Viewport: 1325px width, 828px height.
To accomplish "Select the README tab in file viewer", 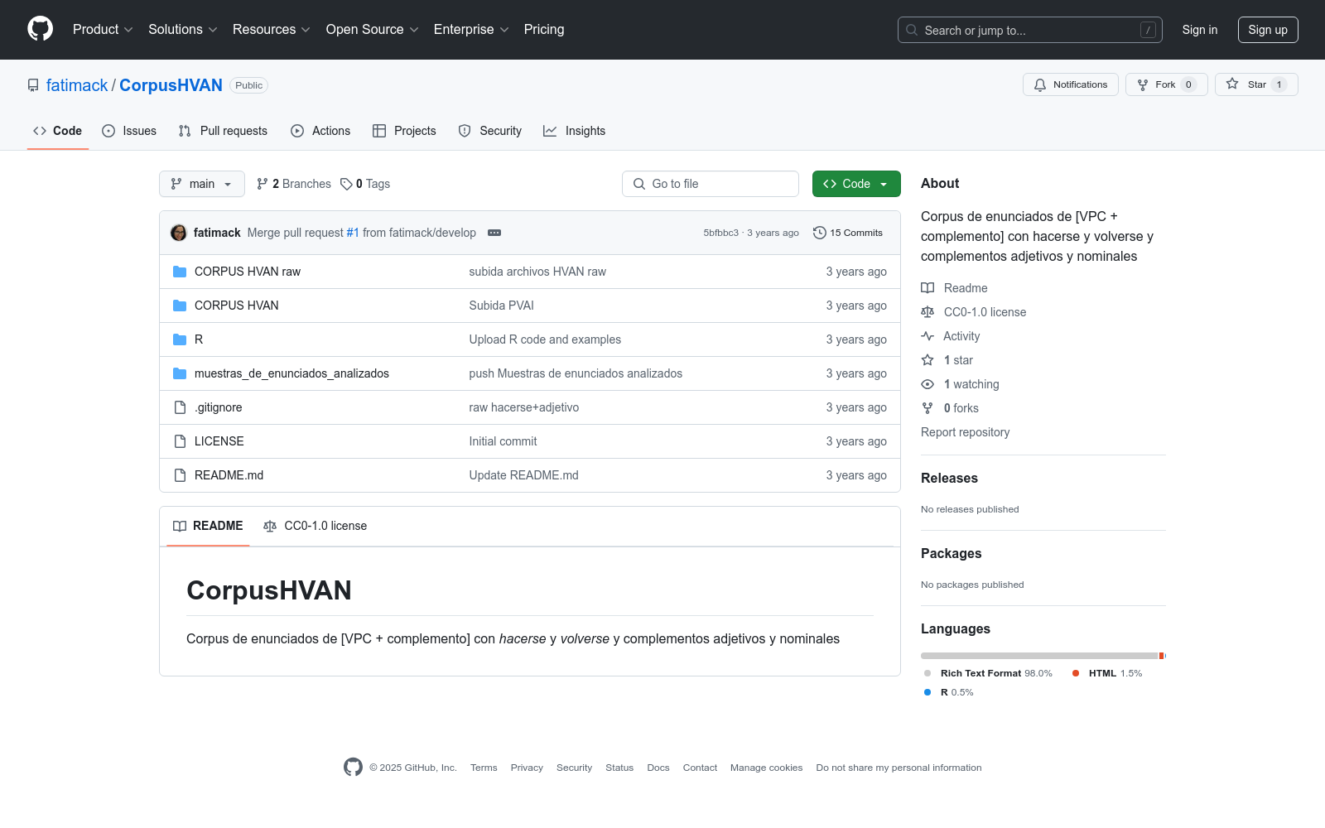I will 208,526.
